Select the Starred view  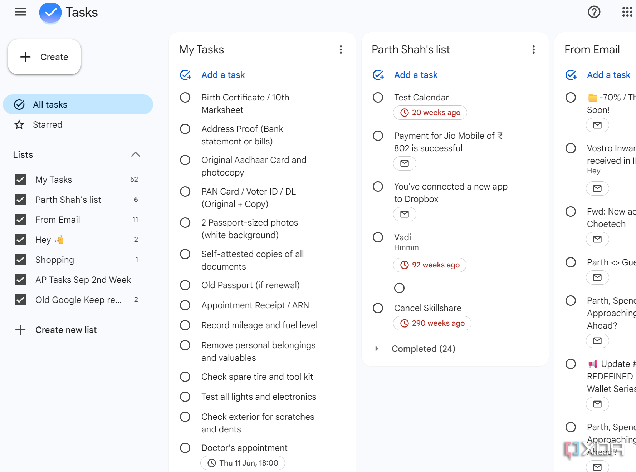click(78, 125)
